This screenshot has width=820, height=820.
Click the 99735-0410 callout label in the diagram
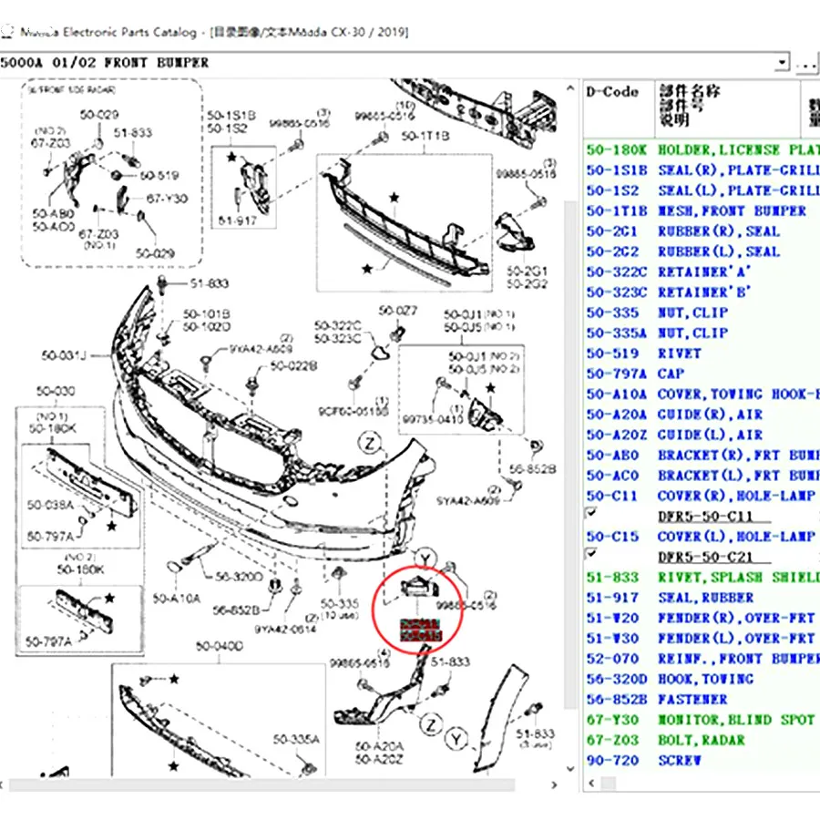click(433, 420)
